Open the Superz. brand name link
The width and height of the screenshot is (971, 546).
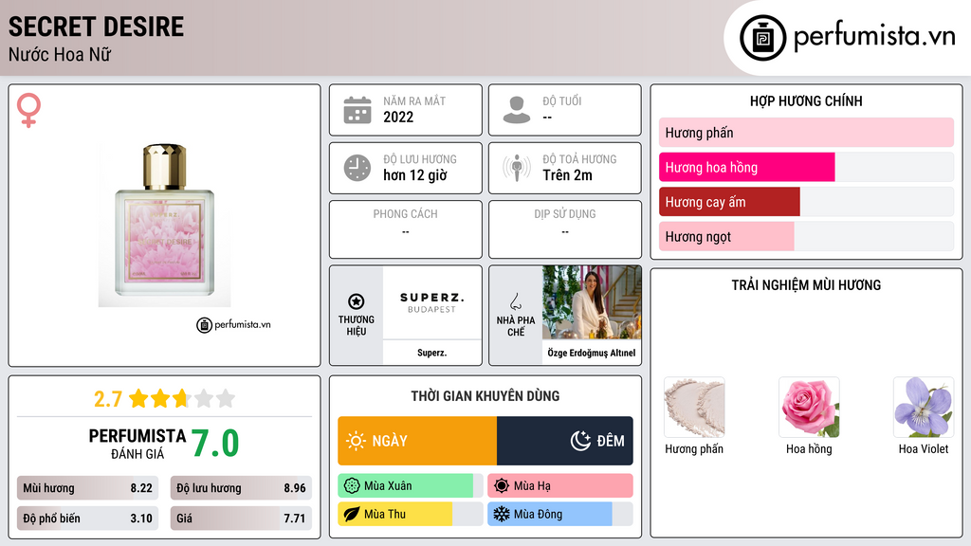pyautogui.click(x=431, y=353)
